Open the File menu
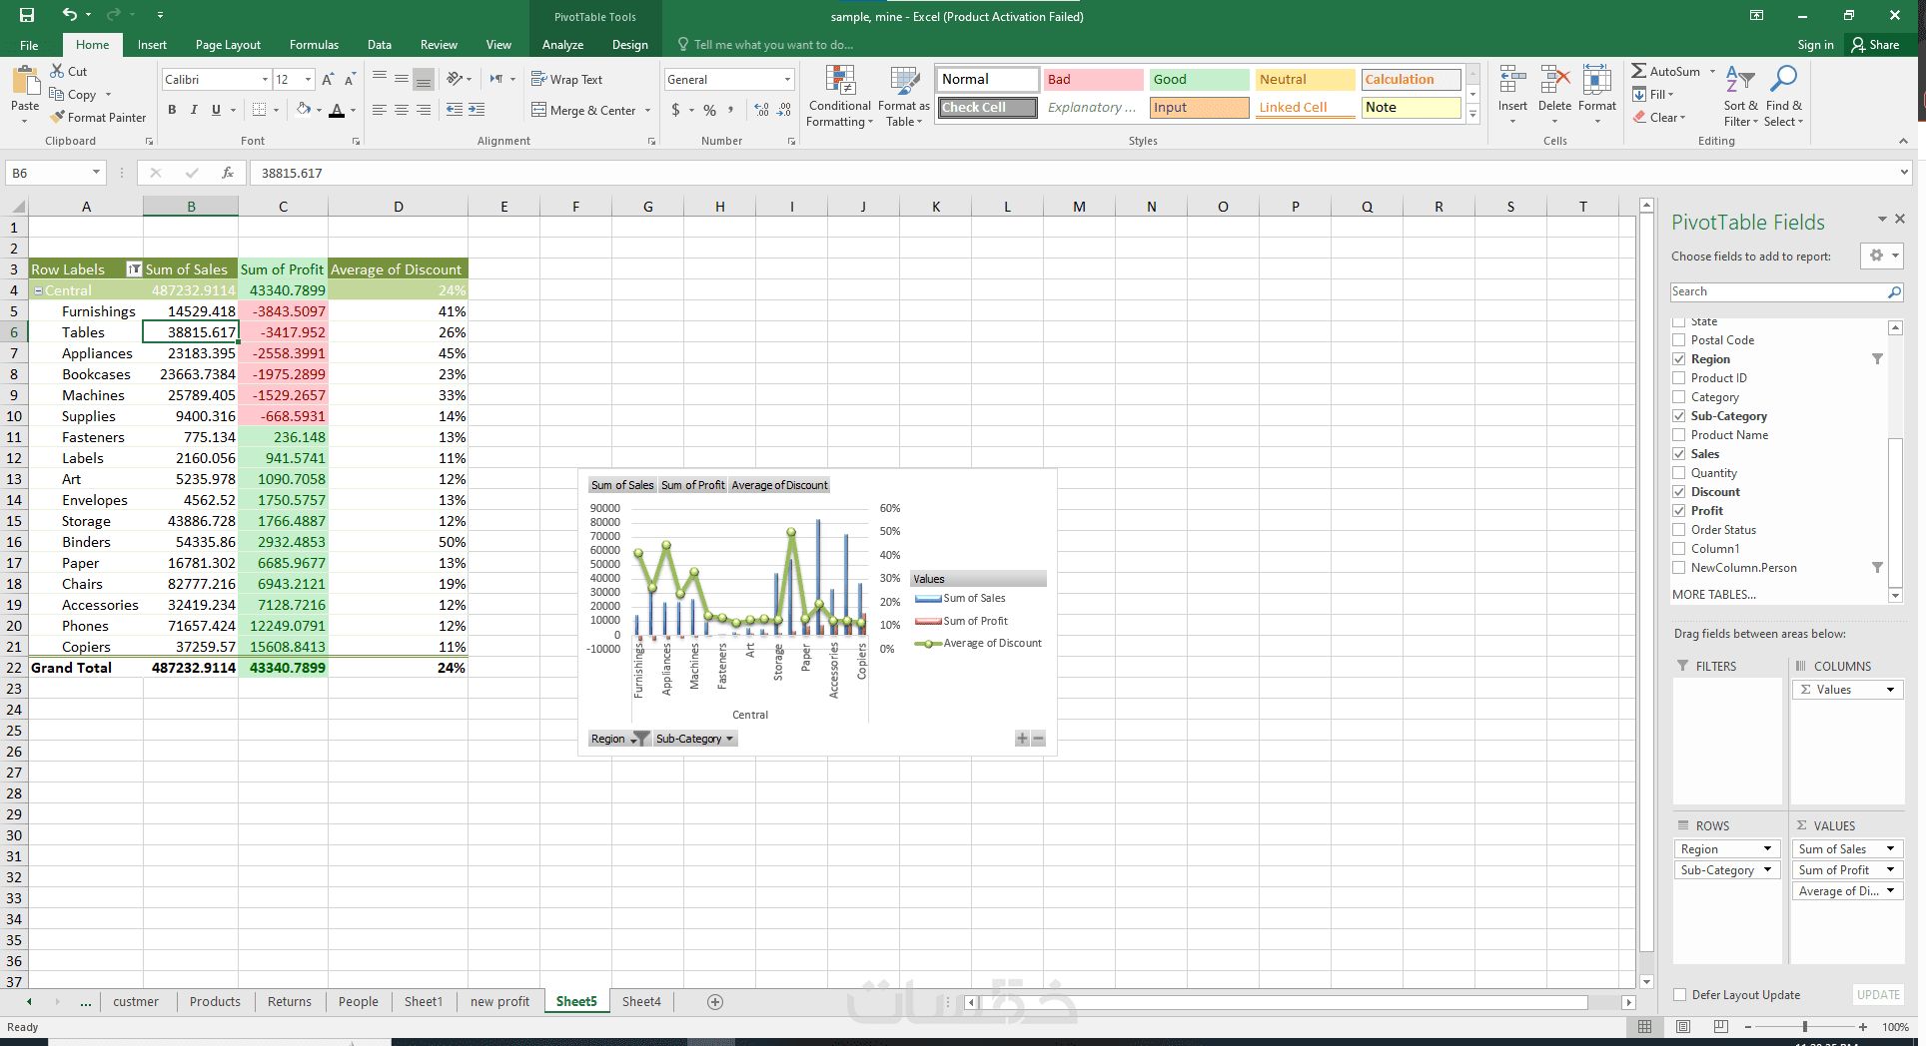 (x=29, y=45)
